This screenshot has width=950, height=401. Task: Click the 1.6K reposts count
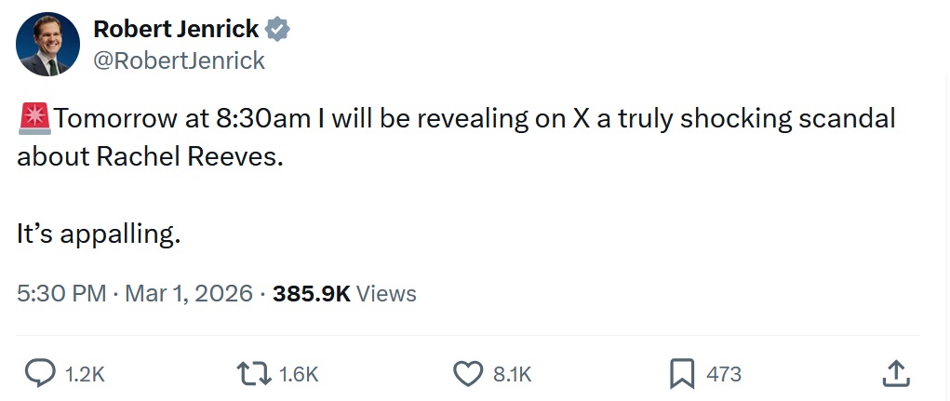[x=300, y=374]
